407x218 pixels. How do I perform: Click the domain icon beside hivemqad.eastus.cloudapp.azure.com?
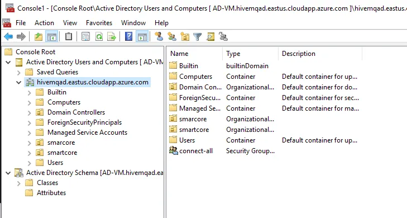[30, 82]
